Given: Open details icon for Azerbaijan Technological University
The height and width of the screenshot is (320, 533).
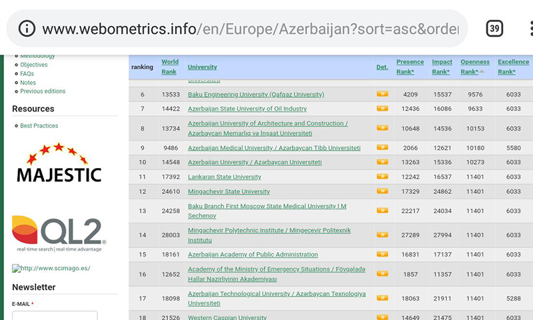Looking at the screenshot, I should coord(382,298).
